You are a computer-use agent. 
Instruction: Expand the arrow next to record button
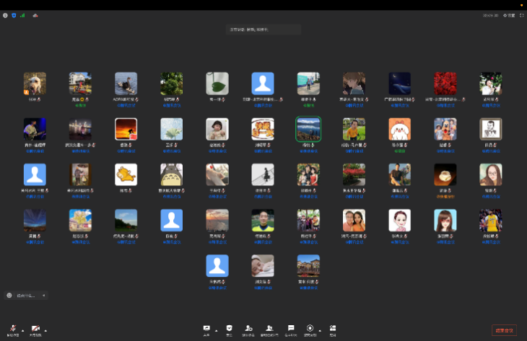tap(320, 330)
